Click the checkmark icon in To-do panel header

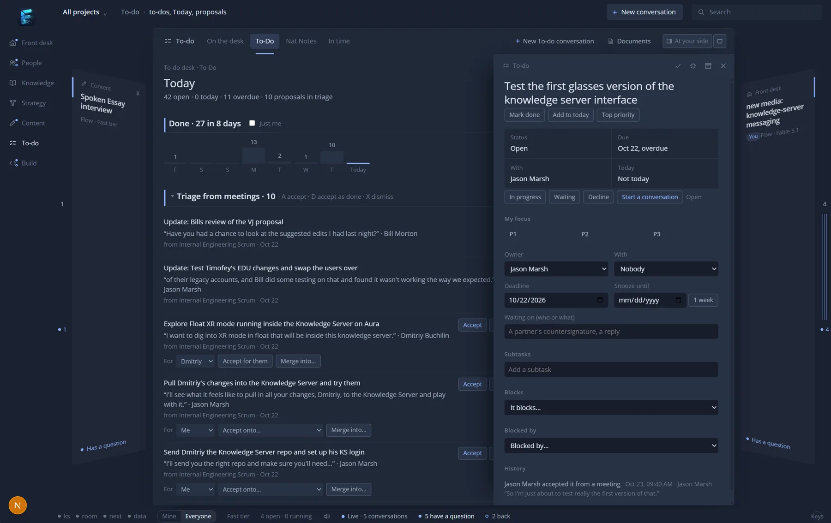coord(678,66)
